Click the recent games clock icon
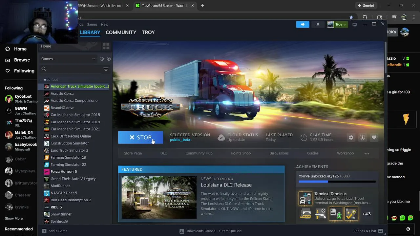 coord(102,59)
